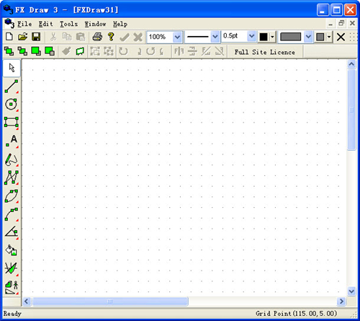This screenshot has height=321, width=360.
Task: Open the clip art gallery tool
Action: tap(12, 287)
